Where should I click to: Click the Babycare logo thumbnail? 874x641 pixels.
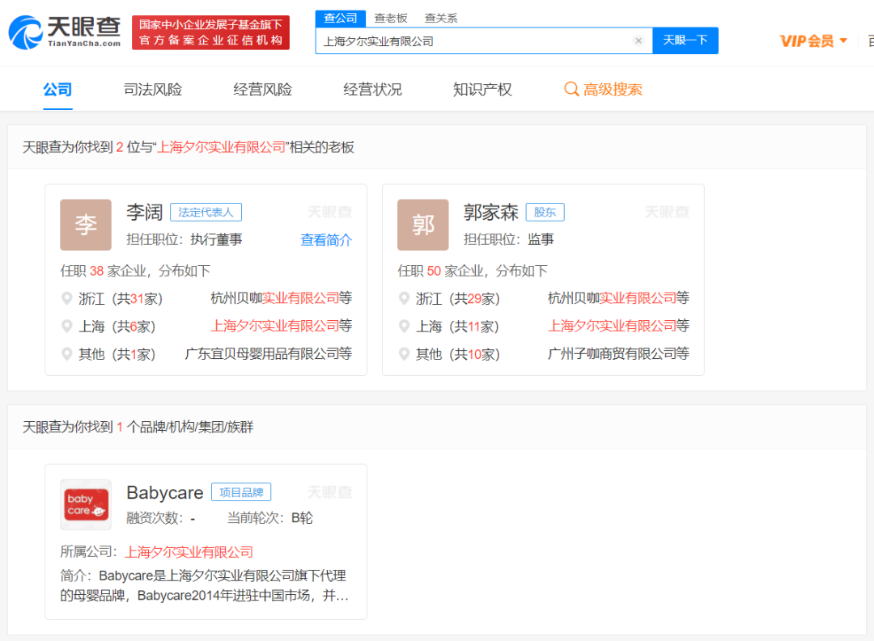point(85,504)
